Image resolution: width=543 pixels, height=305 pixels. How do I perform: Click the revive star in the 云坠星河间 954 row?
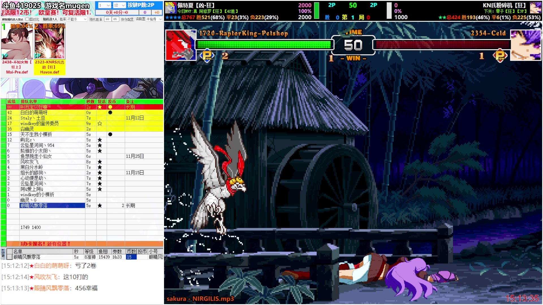[100, 145]
